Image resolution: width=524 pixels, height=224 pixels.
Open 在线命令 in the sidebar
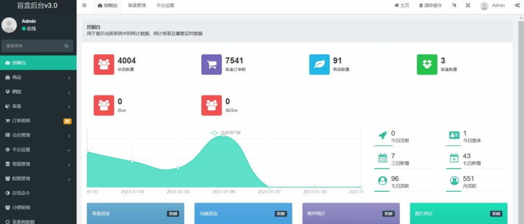tap(38, 193)
